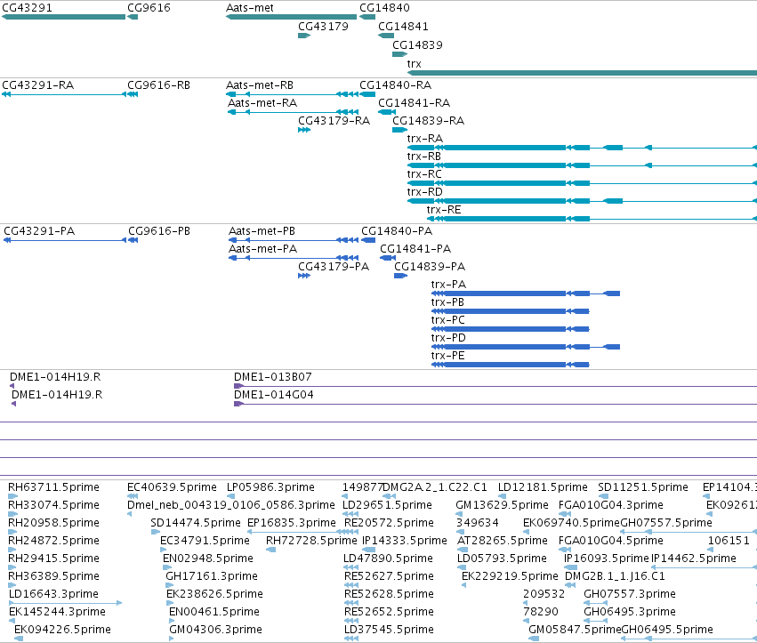Click the LD47890.5prime EST label
The image size is (757, 643).
tap(388, 559)
